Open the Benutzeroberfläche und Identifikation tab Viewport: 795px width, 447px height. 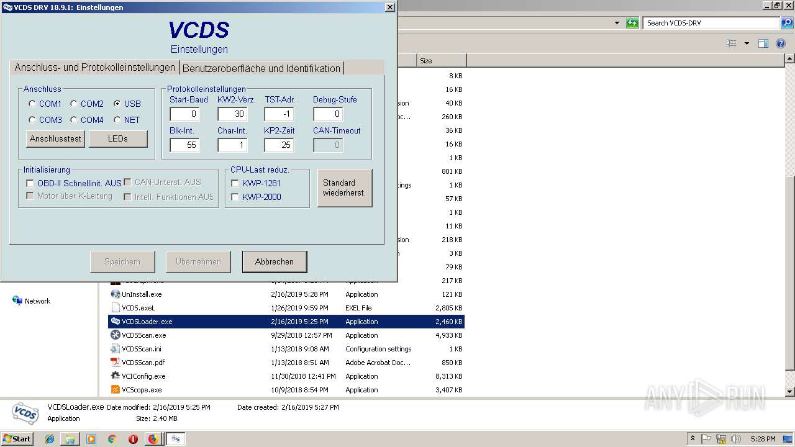(x=261, y=68)
